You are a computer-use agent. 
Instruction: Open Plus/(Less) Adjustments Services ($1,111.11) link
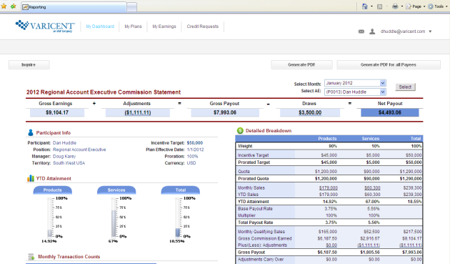coord(369,245)
